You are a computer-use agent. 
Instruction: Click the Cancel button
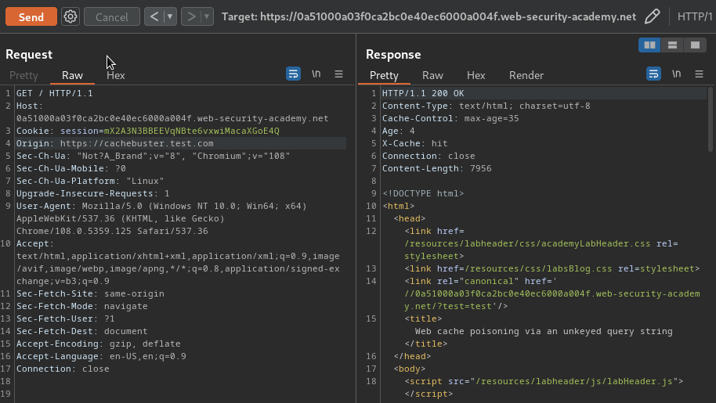click(112, 17)
